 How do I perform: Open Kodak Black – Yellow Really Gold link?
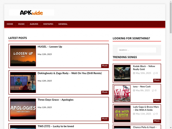(144, 68)
